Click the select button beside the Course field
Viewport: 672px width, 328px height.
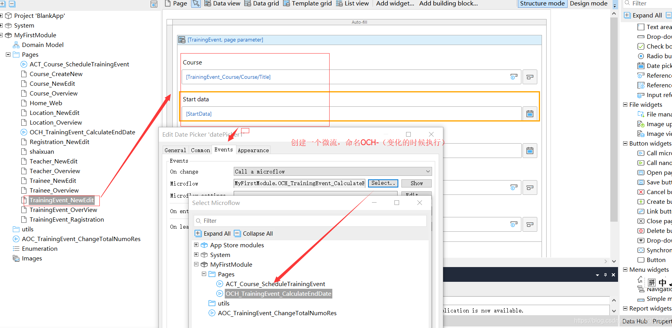(x=530, y=77)
